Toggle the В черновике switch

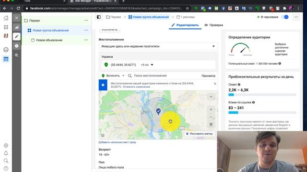coord(284,17)
